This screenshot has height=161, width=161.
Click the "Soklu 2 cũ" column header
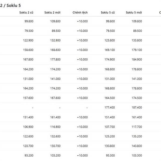26,13
